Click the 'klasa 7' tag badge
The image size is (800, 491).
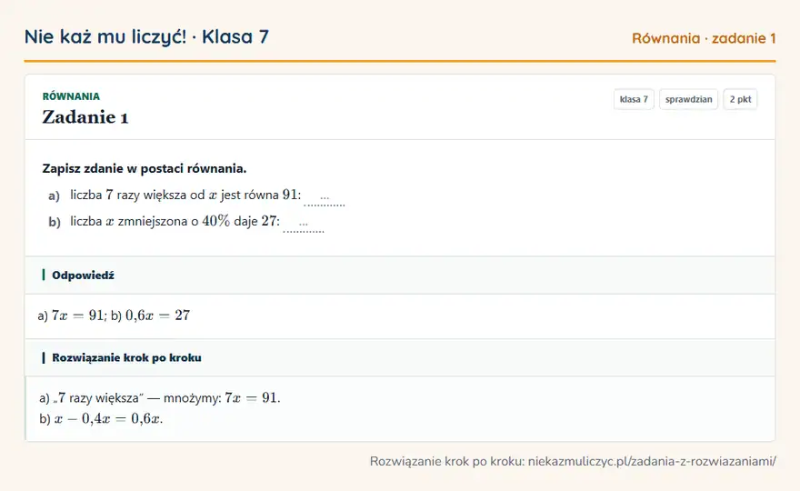634,99
